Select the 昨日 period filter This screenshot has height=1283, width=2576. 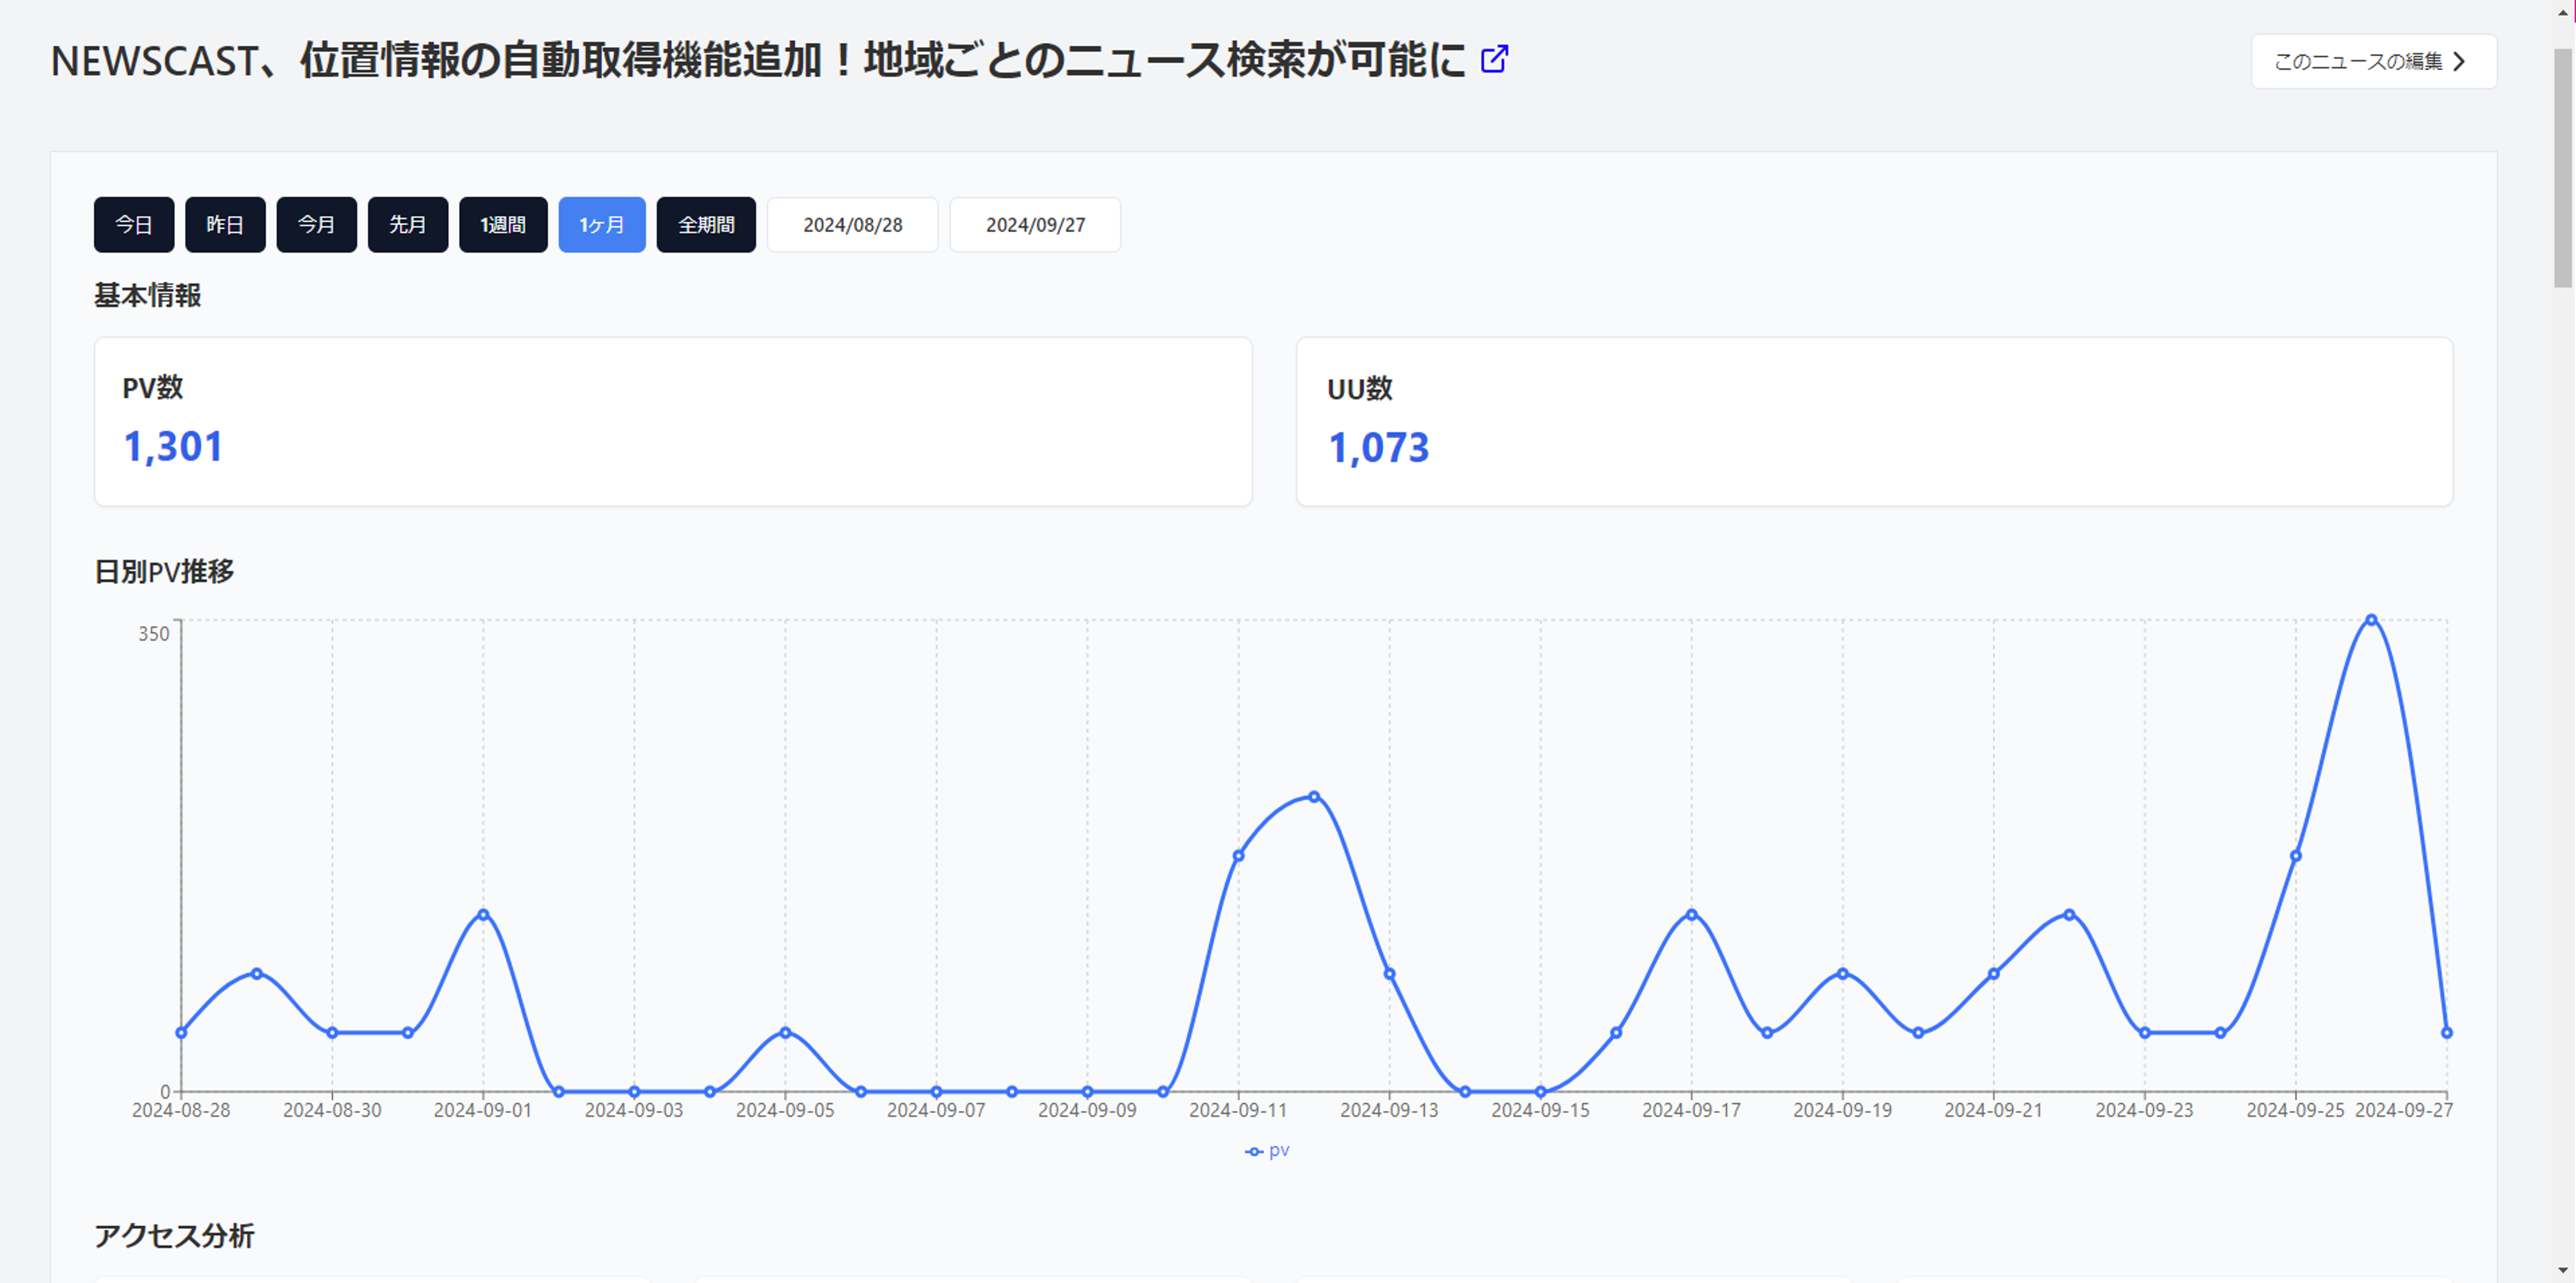[225, 224]
